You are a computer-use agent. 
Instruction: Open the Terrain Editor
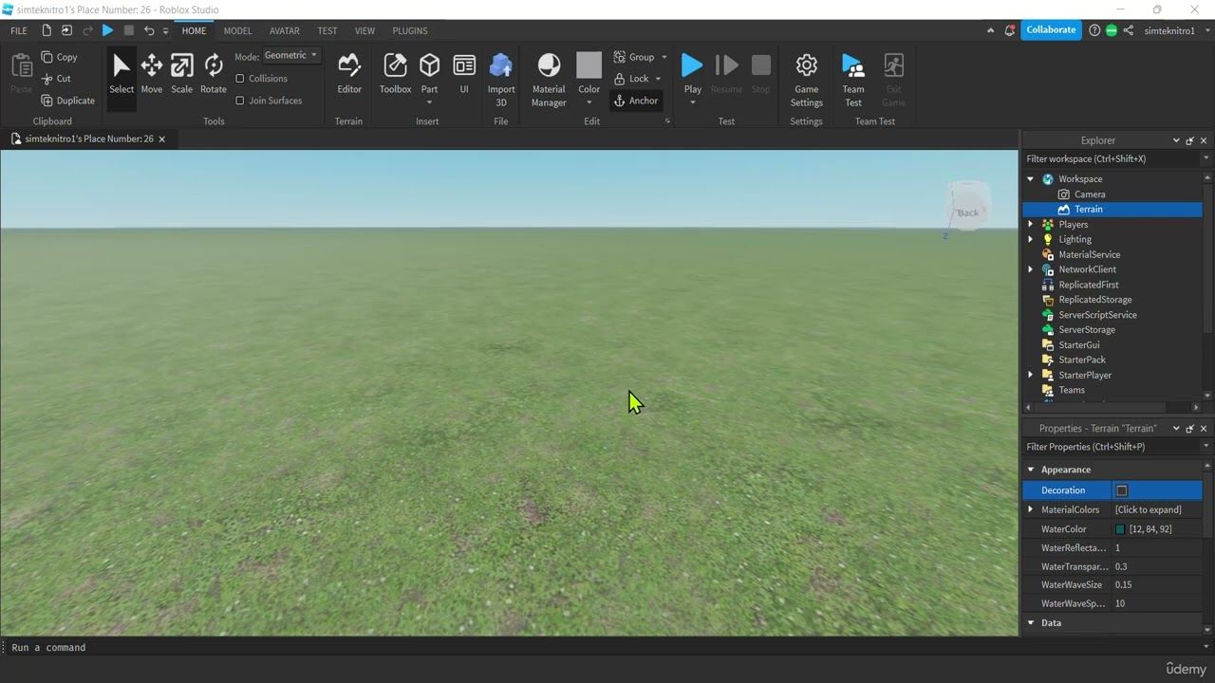pyautogui.click(x=349, y=74)
